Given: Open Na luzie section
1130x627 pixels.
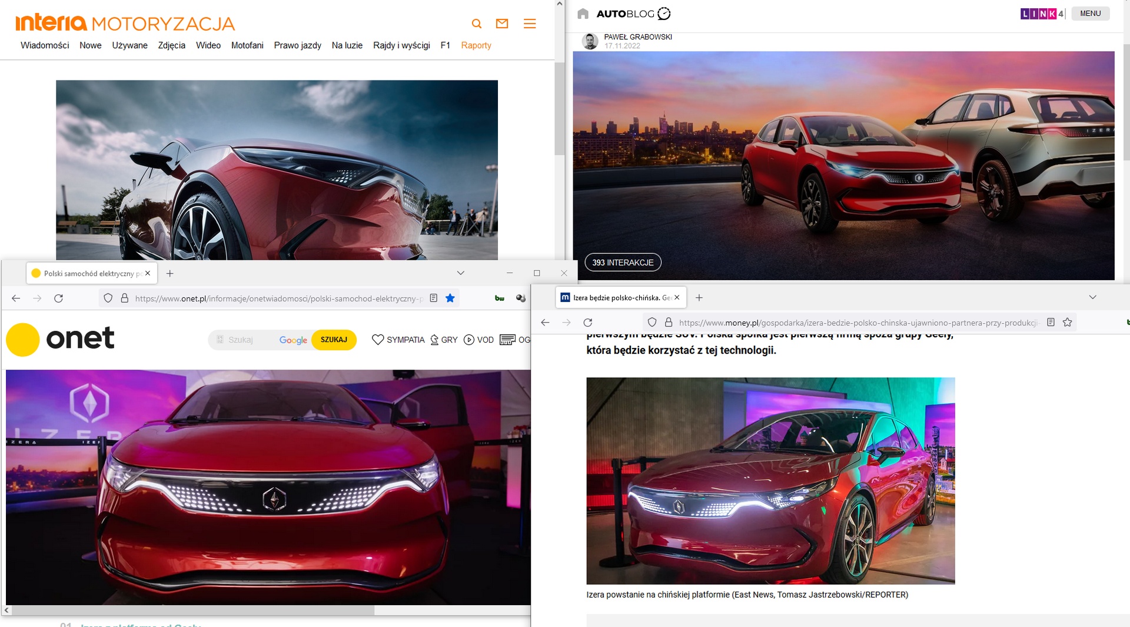Looking at the screenshot, I should point(347,45).
